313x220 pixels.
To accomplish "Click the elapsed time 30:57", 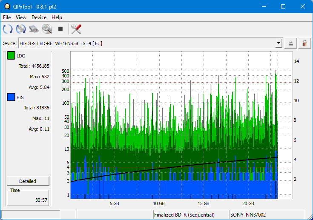I will coord(41,200).
